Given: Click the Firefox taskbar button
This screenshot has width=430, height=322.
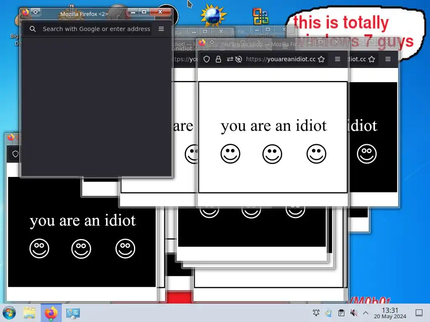Looking at the screenshot, I should 51,313.
